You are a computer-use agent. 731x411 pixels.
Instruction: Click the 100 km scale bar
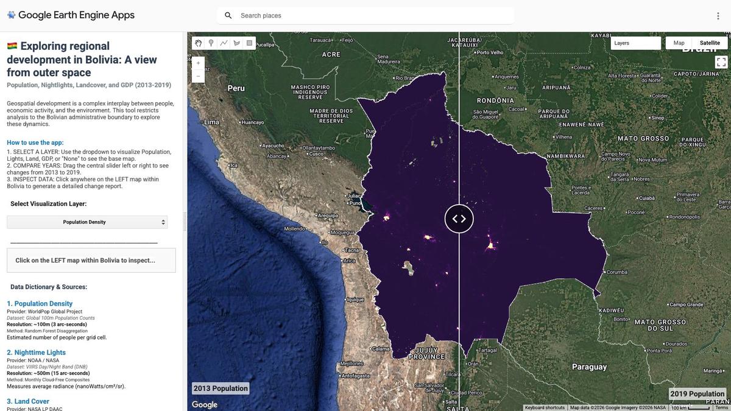coord(691,407)
